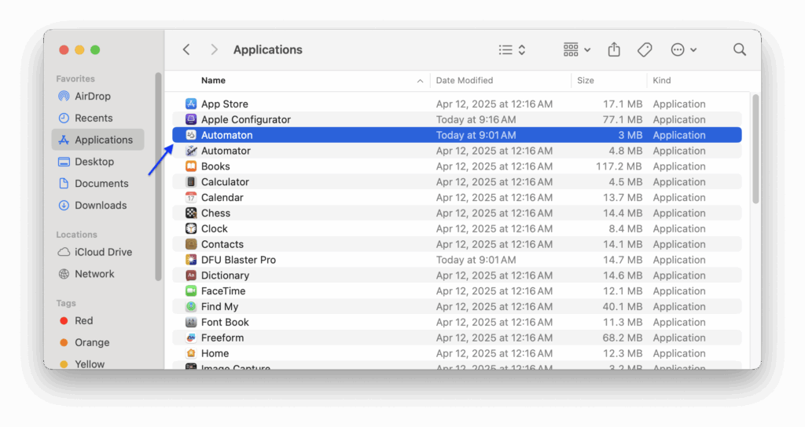Sort by Date Modified column
Viewport: 805px width, 427px height.
point(464,81)
